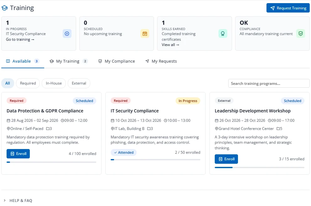The height and width of the screenshot is (206, 311).
Task: Enroll in Leadership Development Workshop
Action: [x=226, y=159]
